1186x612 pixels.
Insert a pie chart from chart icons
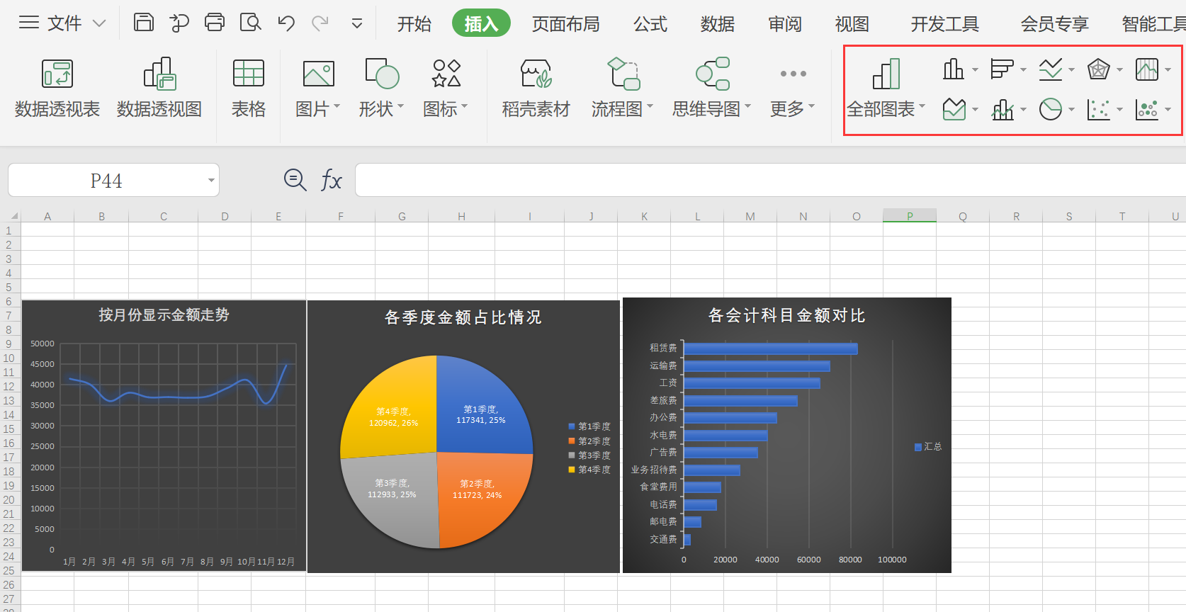(1050, 109)
